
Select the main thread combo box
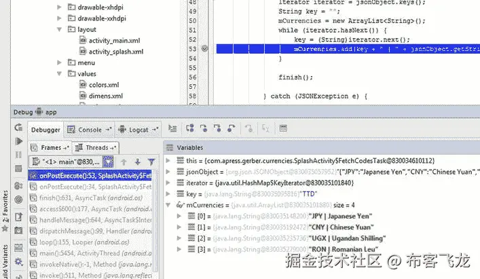pyautogui.click(x=71, y=162)
